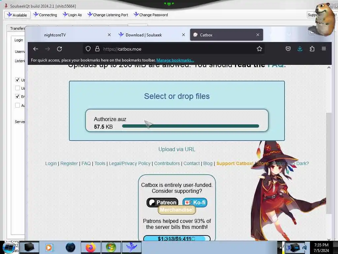Open the Windows logo taskbar icon
The height and width of the screenshot is (254, 338).
pyautogui.click(x=111, y=247)
